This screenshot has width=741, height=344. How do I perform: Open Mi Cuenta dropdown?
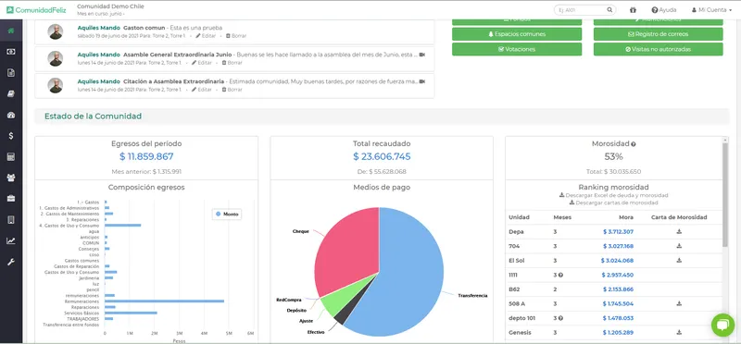[711, 10]
